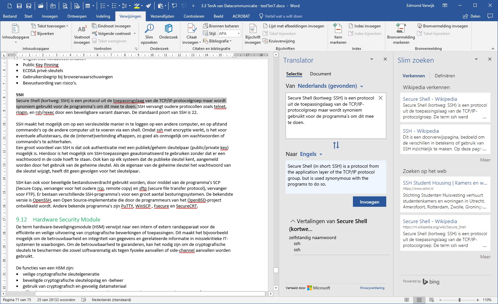Select the Document tab in Translator

321,74
